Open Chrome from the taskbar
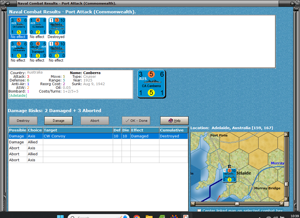The image size is (300, 218). tap(137, 217)
